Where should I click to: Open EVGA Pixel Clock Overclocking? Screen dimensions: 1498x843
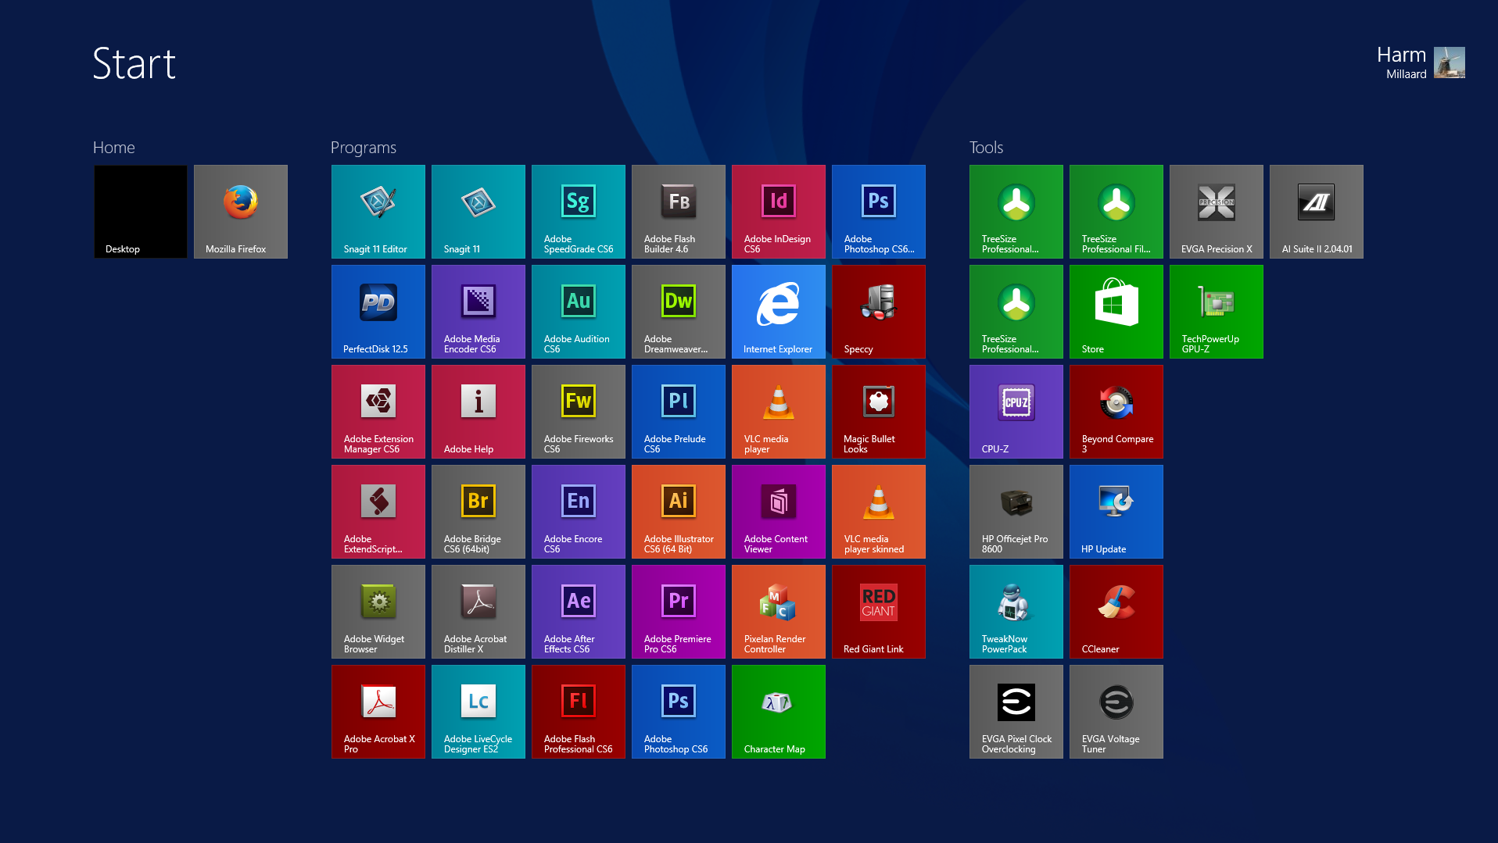[1016, 712]
